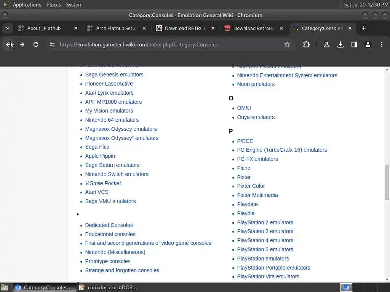The width and height of the screenshot is (390, 292).
Task: Open Nintendo Switch emulators link
Action: 117,174
